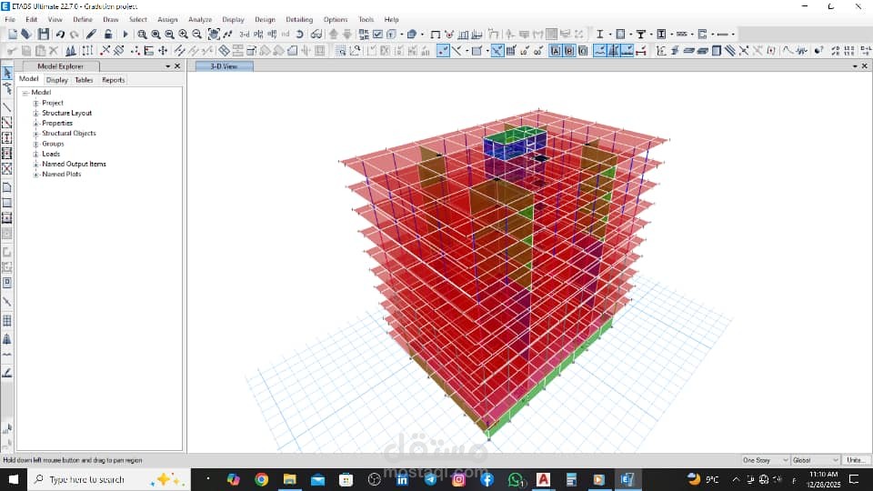Click the zoom out one step icon
Viewport: 873px width, 491px height.
197,34
